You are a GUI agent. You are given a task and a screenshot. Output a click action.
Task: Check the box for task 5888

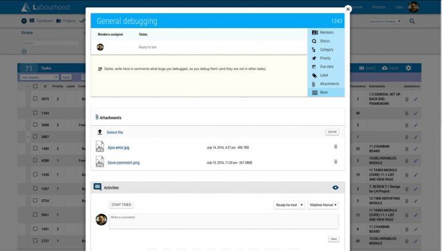[x=35, y=125]
